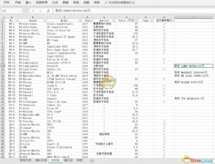Open the 帮助 ribbon tab
This screenshot has height=164, width=215.
97,2
